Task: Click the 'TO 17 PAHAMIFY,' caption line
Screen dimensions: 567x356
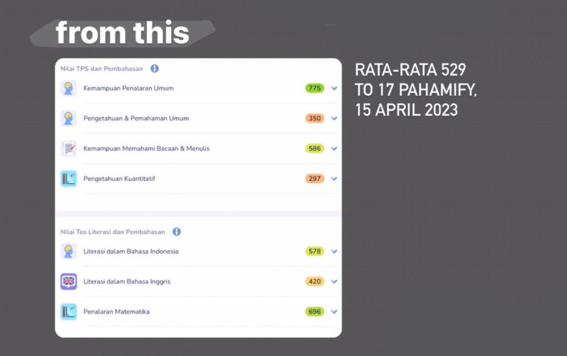Action: tap(416, 90)
